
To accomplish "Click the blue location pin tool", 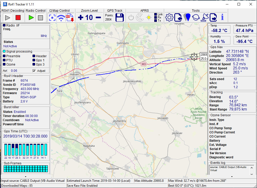I will [x=187, y=18].
